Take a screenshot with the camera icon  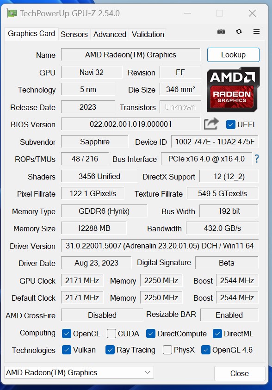click(x=221, y=31)
